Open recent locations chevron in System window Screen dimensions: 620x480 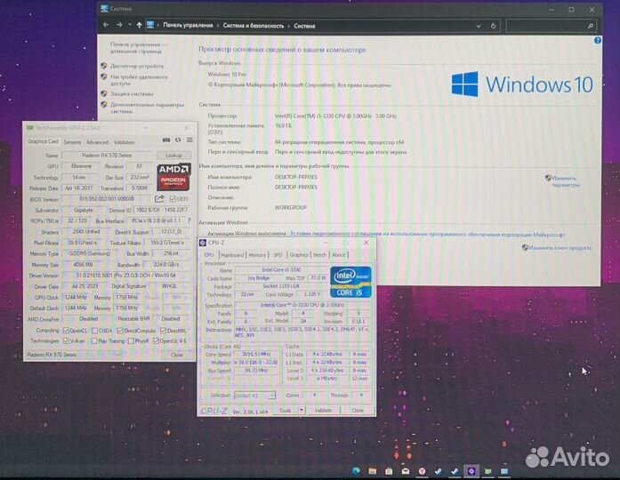pyautogui.click(x=130, y=25)
